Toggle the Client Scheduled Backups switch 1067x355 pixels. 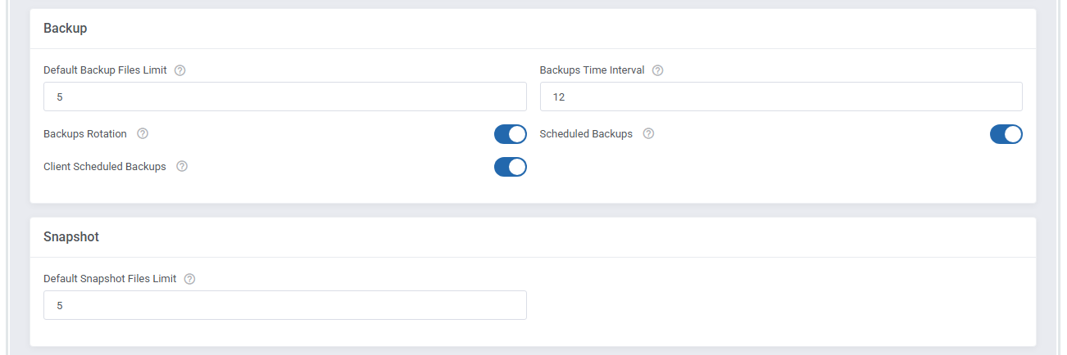pyautogui.click(x=510, y=167)
